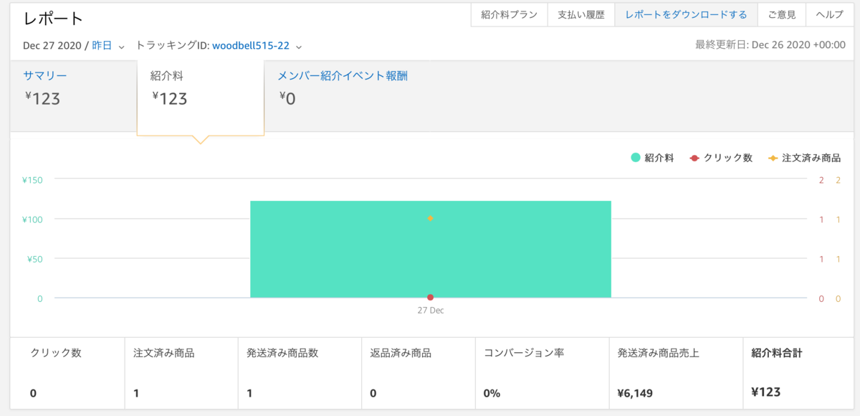This screenshot has width=860, height=416.
Task: Click the ¥0 value under メンバー紹介イベント報酬
Action: pos(287,98)
